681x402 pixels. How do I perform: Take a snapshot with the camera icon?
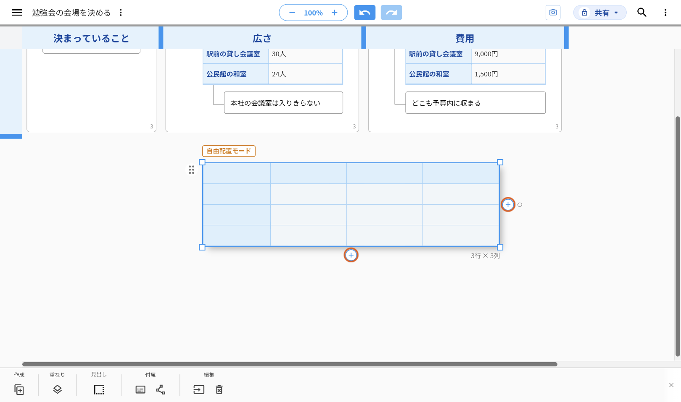553,13
